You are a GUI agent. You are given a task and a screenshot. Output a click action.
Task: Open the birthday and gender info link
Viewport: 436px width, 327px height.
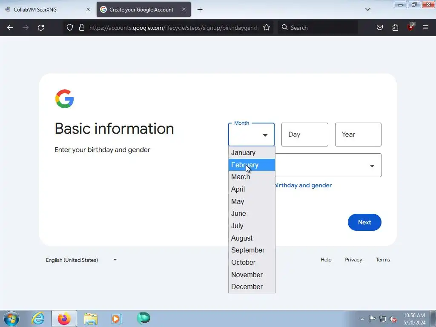[x=303, y=186]
